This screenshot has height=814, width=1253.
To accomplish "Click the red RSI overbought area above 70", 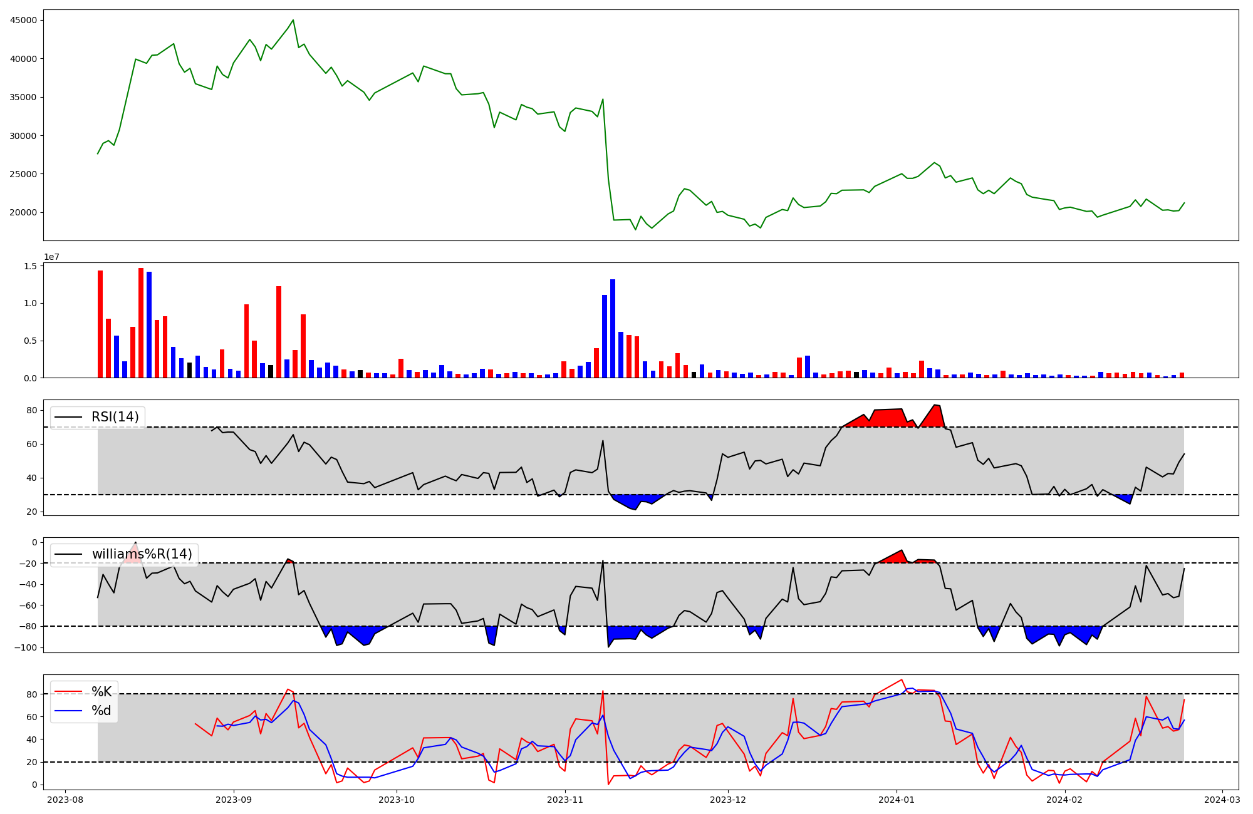I will 886,418.
